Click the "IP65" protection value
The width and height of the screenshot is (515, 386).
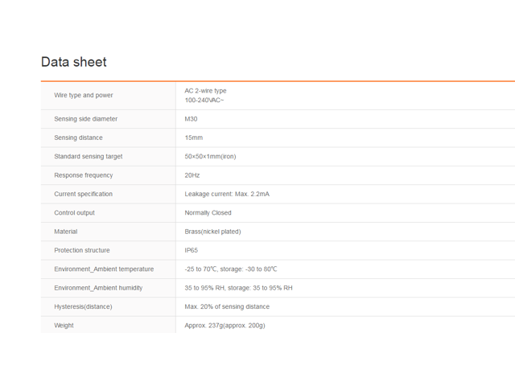192,250
